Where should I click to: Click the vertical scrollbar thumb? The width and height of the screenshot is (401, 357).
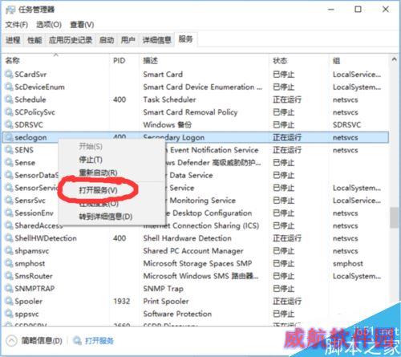(394, 217)
